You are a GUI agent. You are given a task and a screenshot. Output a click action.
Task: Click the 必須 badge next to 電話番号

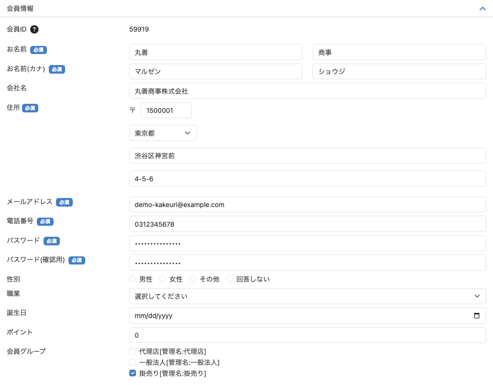[x=45, y=221]
